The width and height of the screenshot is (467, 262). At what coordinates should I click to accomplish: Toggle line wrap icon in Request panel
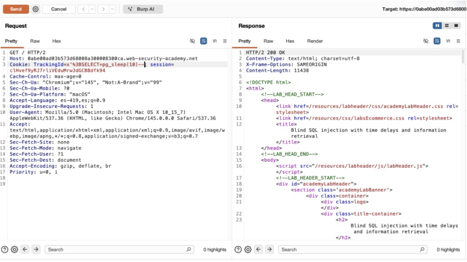pyautogui.click(x=203, y=41)
